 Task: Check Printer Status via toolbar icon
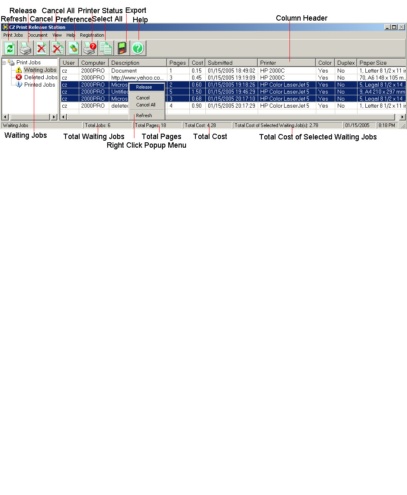(89, 48)
